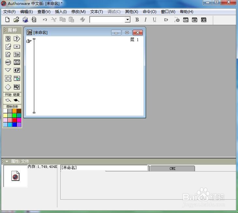The image size is (238, 213).
Task: Select the DVD icon in palette
Action: click(x=17, y=78)
